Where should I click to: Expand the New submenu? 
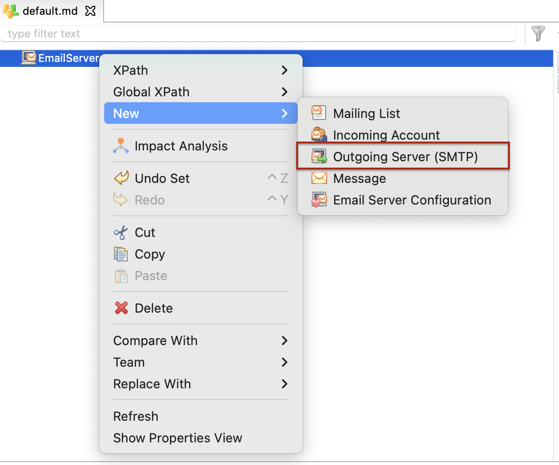click(284, 113)
